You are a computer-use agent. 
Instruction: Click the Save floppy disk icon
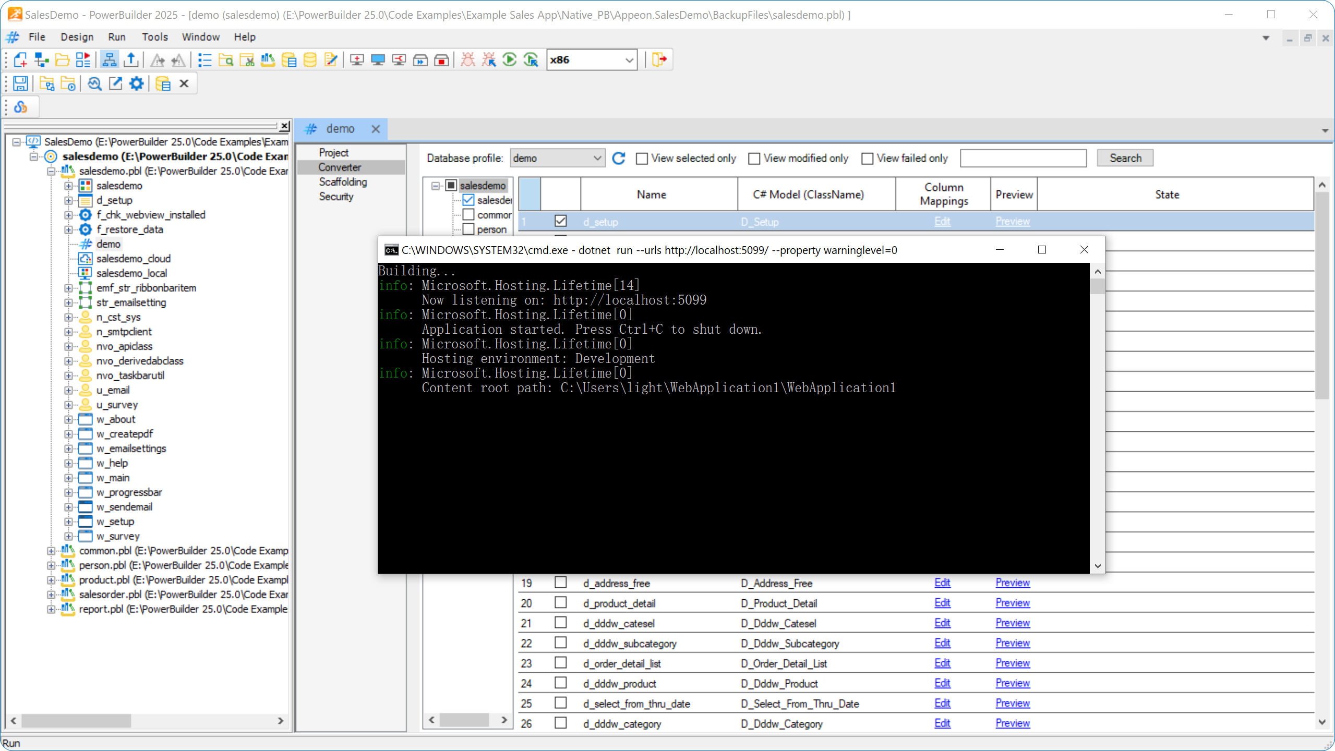tap(20, 83)
